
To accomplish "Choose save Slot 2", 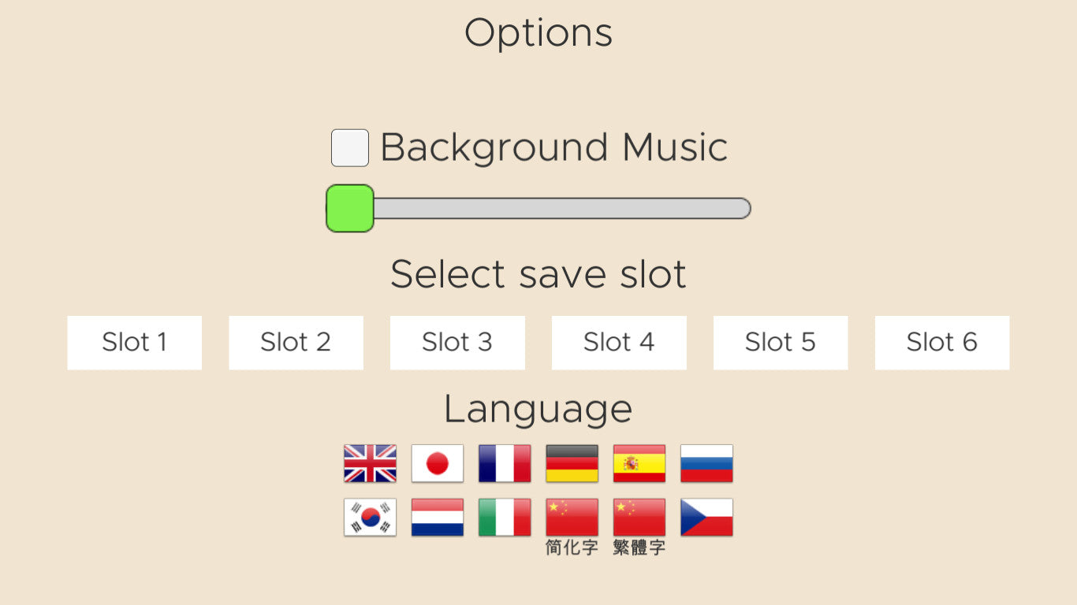I will coord(296,343).
